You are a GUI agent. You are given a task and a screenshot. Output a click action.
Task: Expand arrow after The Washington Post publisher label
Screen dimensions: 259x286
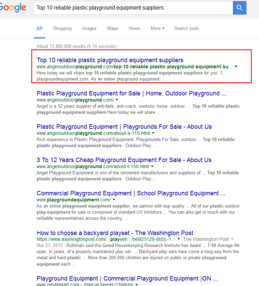point(232,239)
